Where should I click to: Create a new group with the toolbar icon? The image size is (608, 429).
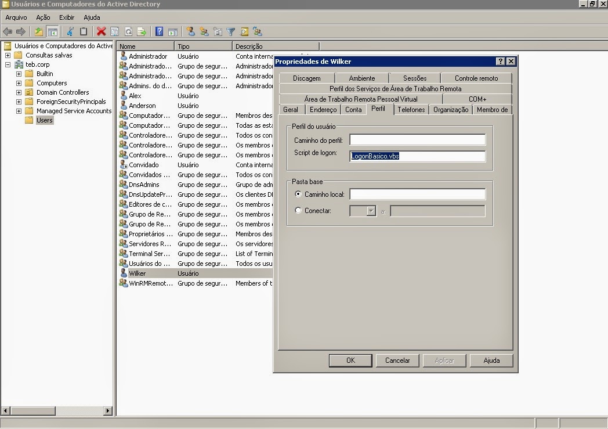coord(205,31)
